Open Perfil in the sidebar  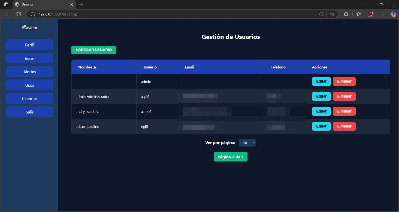click(30, 45)
